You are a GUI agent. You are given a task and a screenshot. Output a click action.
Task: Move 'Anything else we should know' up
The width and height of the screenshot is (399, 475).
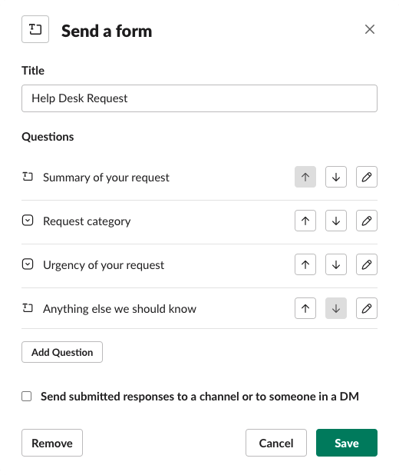(x=305, y=308)
